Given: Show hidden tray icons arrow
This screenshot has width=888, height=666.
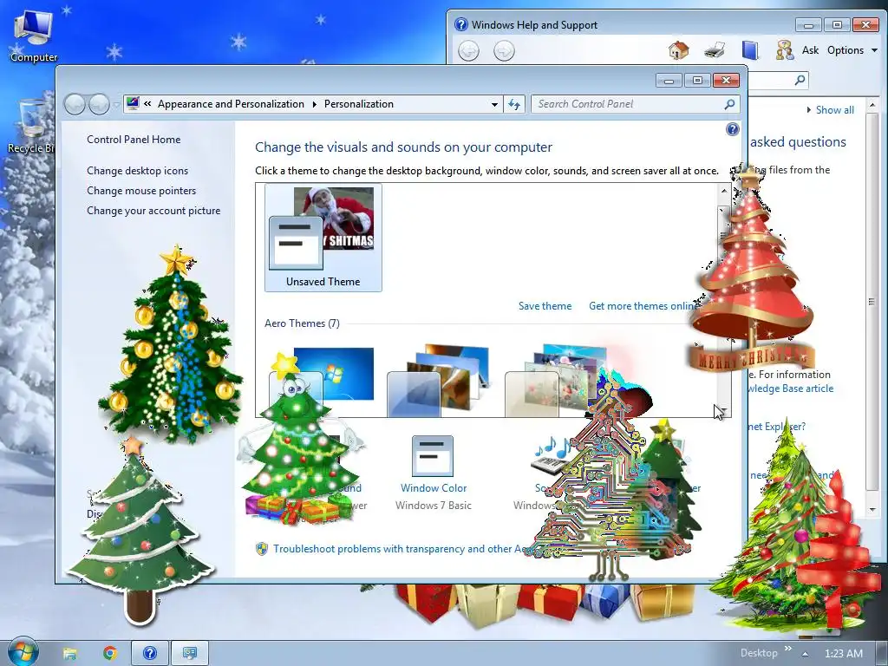Looking at the screenshot, I should click(x=806, y=654).
